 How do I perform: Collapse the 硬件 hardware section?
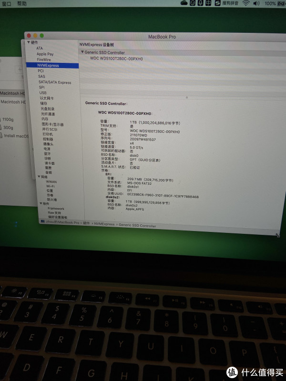28,42
